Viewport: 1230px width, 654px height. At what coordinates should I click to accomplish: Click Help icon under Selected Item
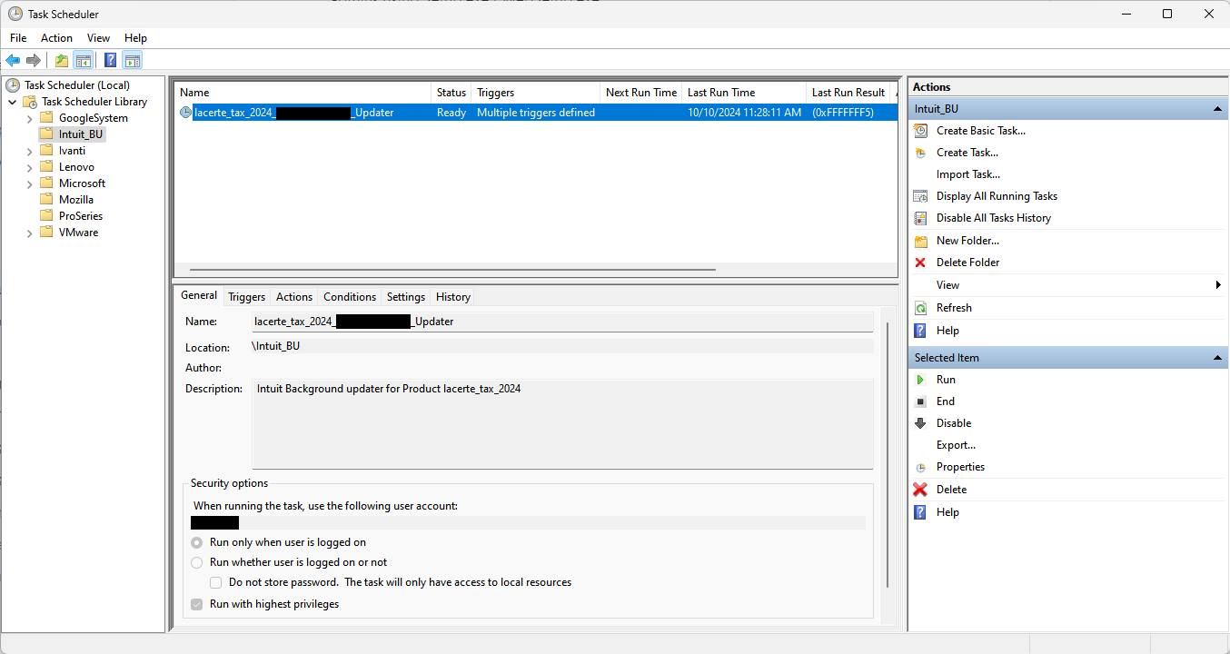[x=920, y=512]
